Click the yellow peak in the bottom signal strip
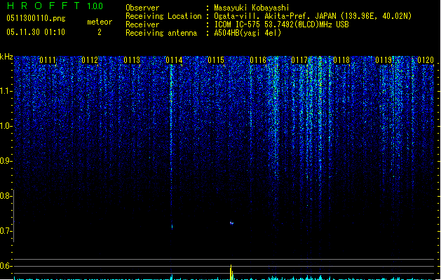Viewport: 441px width, 280px height. point(231,272)
